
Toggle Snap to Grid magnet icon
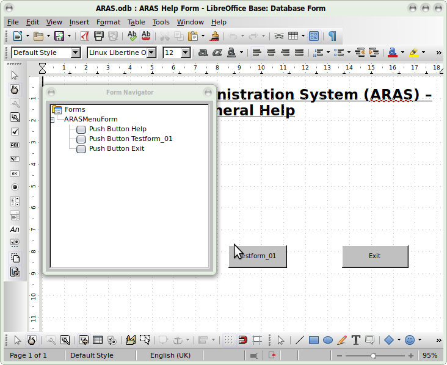click(242, 340)
